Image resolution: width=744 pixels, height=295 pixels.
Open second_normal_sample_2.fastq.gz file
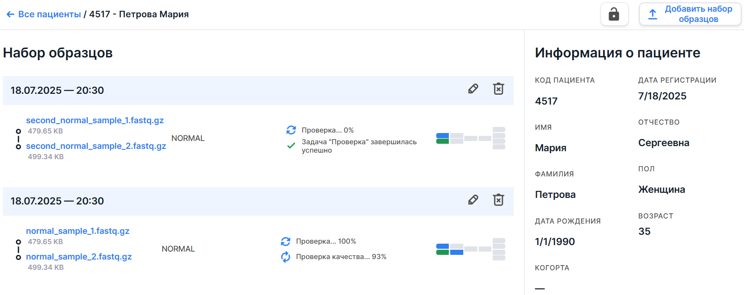coord(96,146)
